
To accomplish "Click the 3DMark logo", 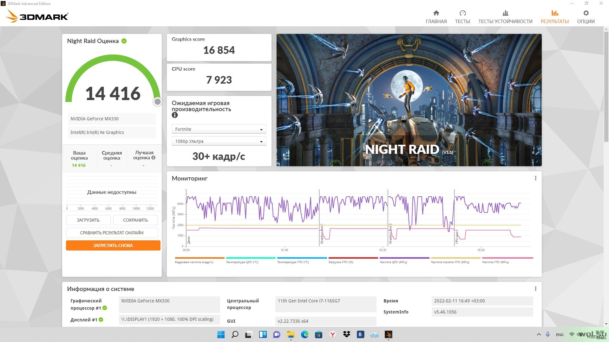I will click(x=37, y=16).
